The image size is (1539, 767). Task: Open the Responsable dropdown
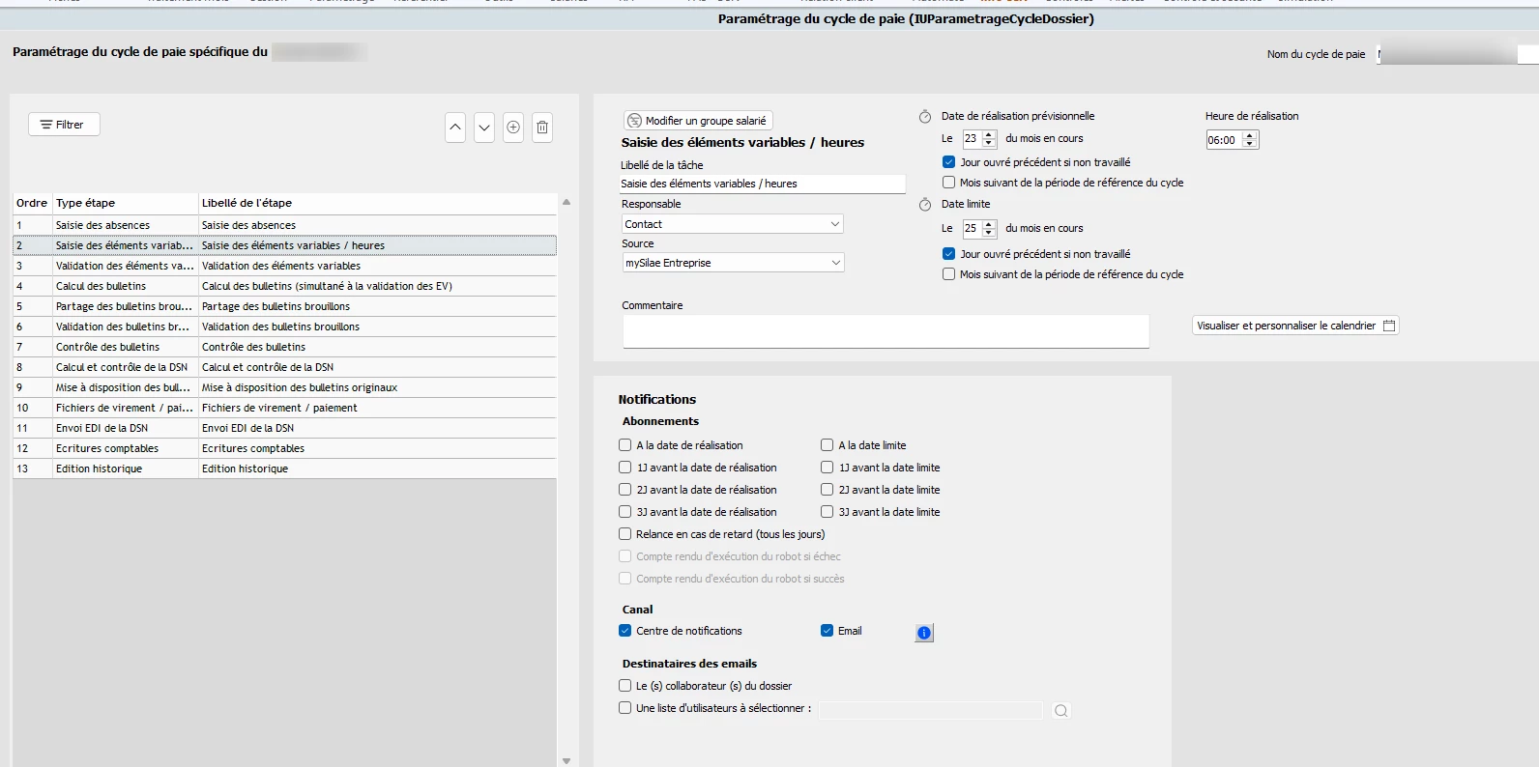(x=732, y=224)
